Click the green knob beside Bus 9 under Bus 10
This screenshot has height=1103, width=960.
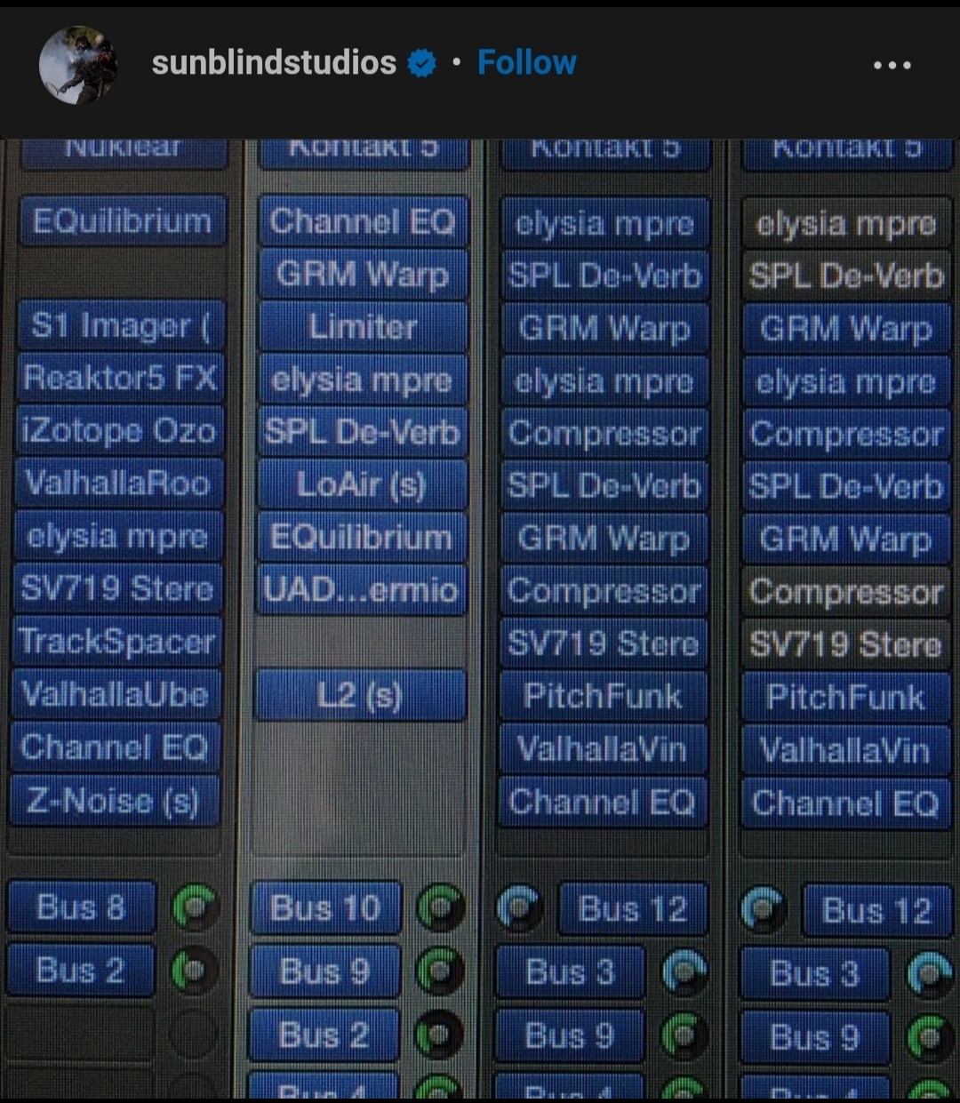tap(439, 971)
